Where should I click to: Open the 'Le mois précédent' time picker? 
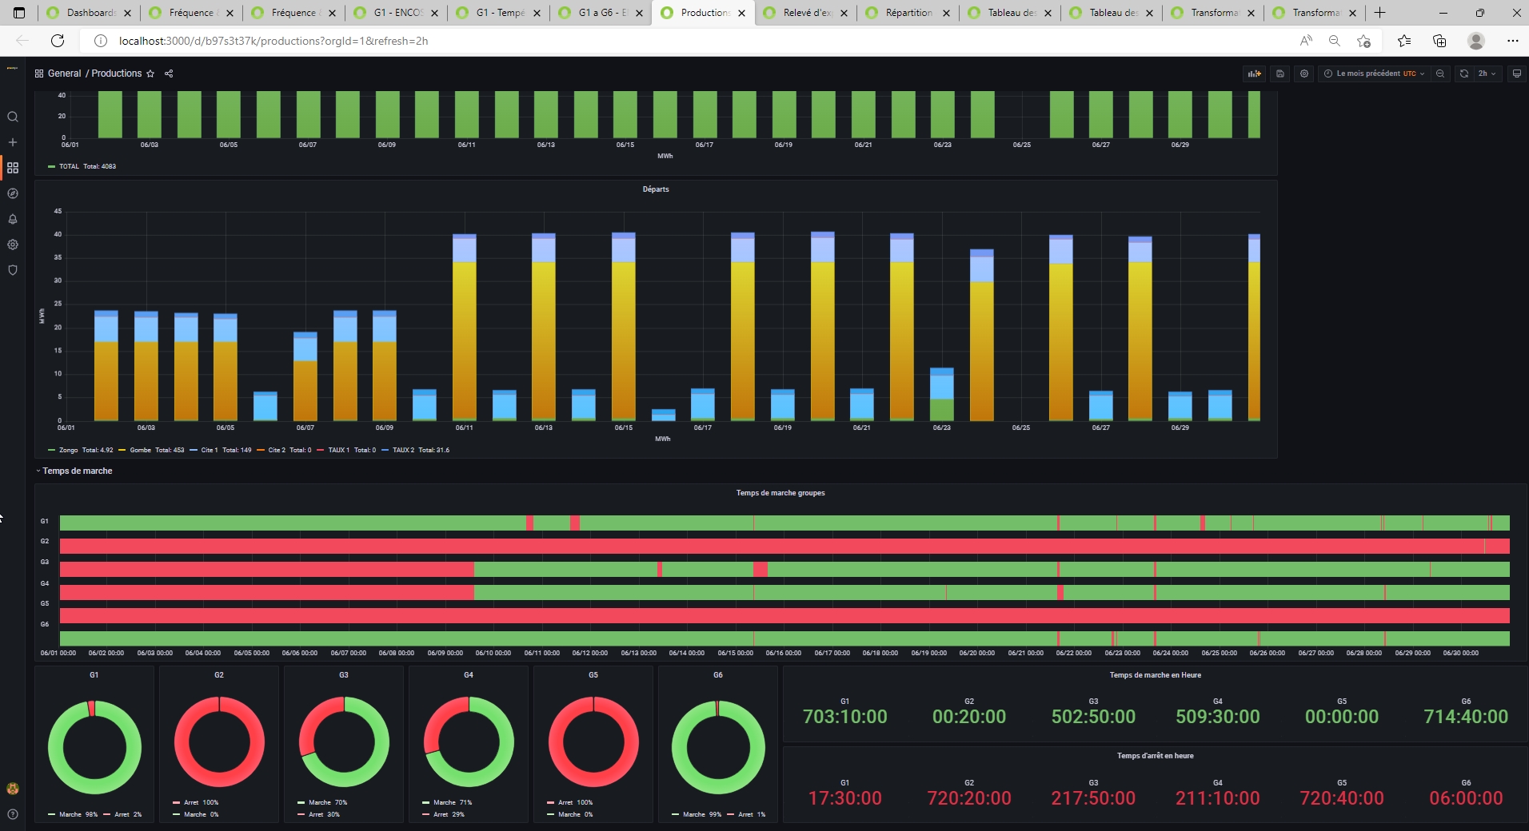1372,74
